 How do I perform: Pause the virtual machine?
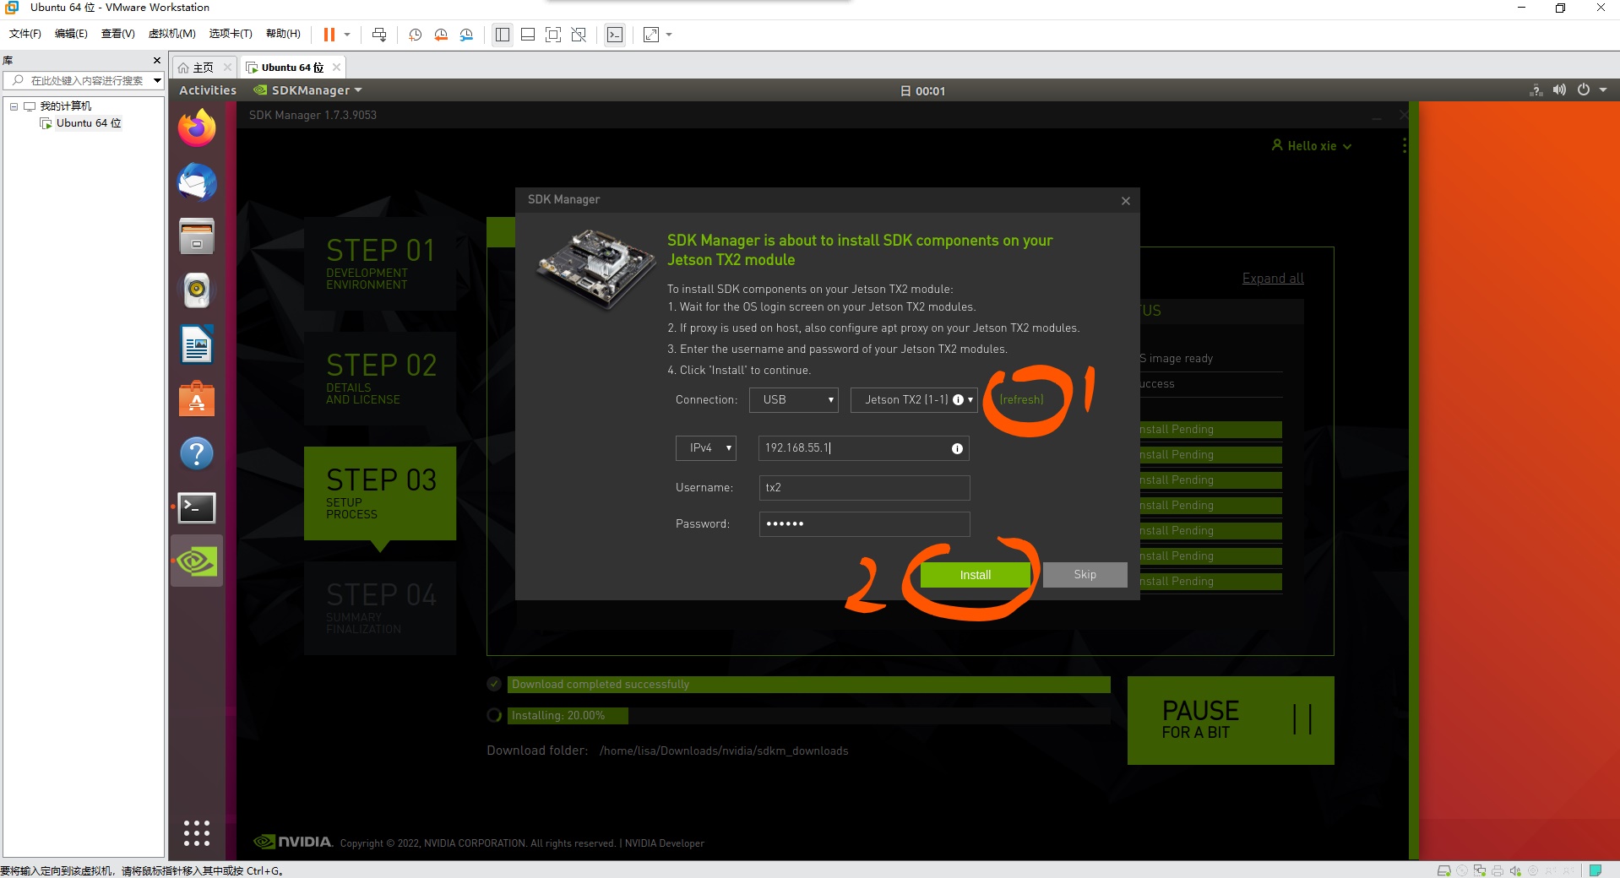pos(328,35)
